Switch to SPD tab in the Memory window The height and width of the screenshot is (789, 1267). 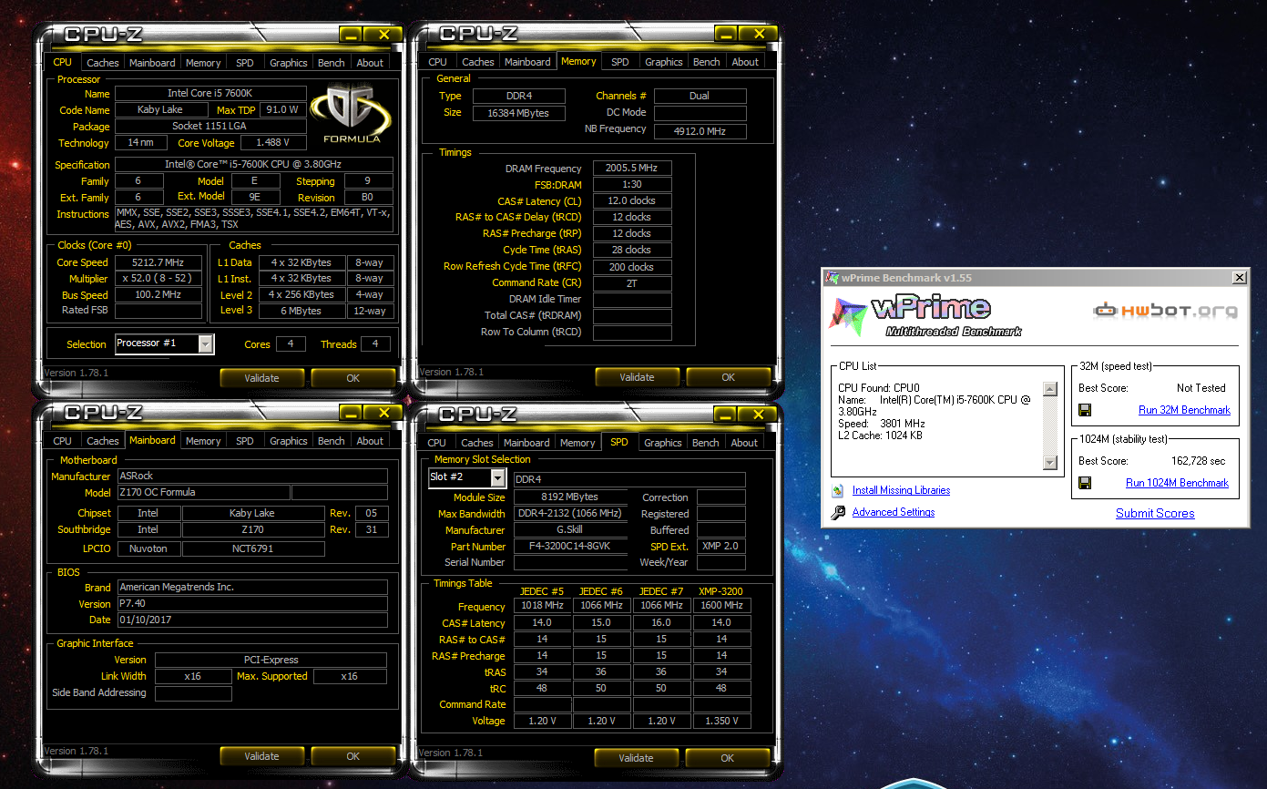click(x=620, y=62)
